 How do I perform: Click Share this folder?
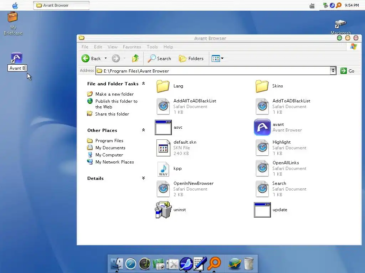[x=112, y=114]
